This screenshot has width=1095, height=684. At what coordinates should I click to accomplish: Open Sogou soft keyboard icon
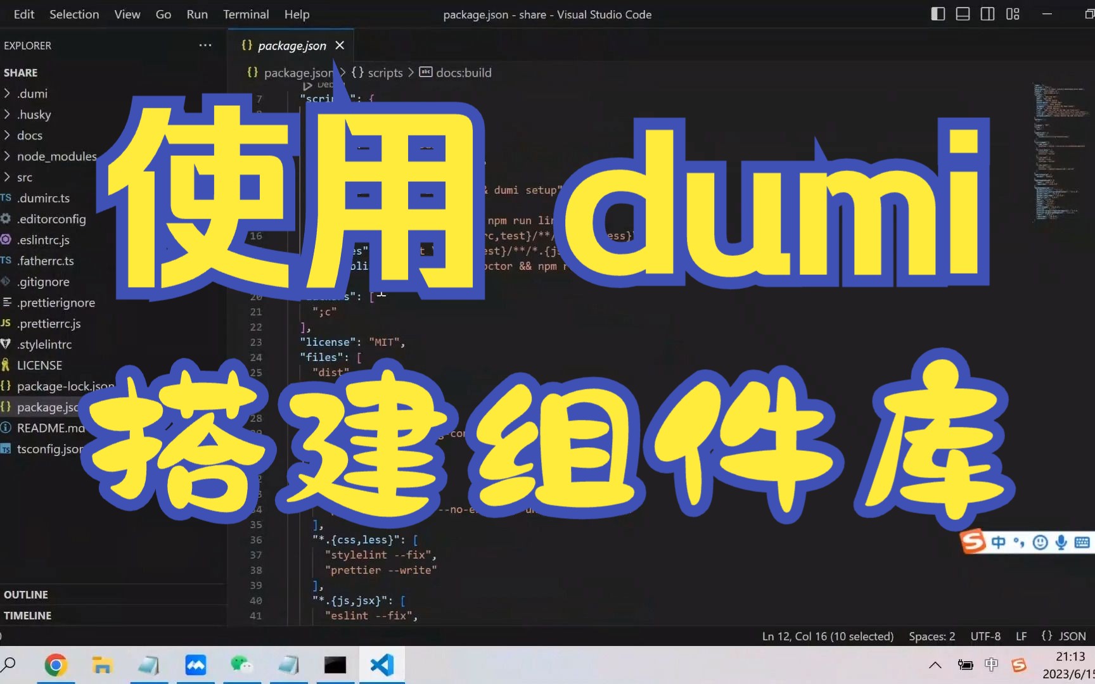click(1082, 542)
